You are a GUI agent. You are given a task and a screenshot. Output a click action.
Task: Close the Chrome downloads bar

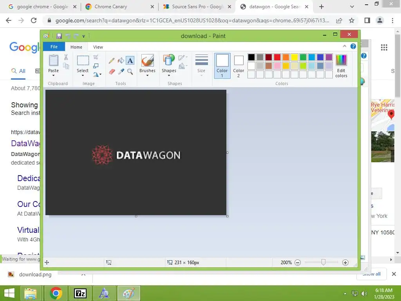point(394,274)
